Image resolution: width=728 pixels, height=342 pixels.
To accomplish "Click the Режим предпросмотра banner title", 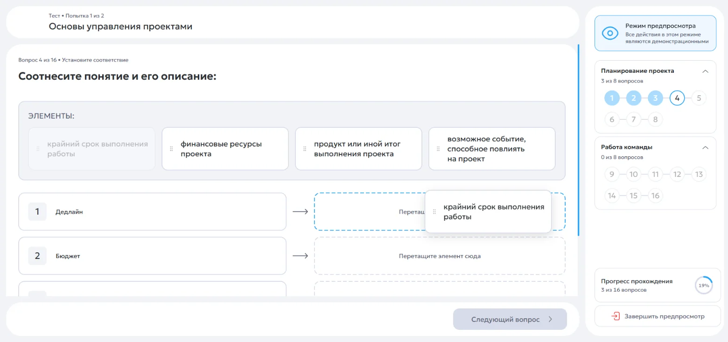I will pyautogui.click(x=660, y=26).
